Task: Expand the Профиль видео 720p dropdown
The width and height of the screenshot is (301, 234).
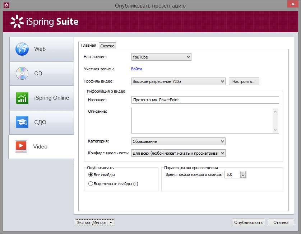Action: click(178, 81)
